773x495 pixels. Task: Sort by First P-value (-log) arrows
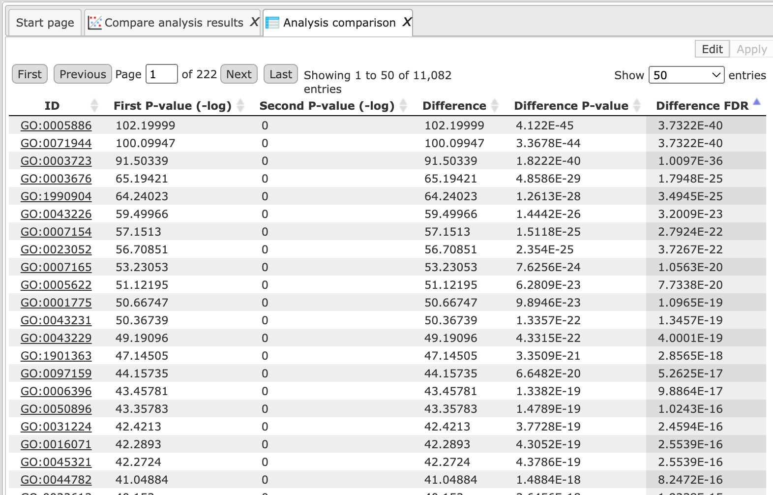point(240,105)
